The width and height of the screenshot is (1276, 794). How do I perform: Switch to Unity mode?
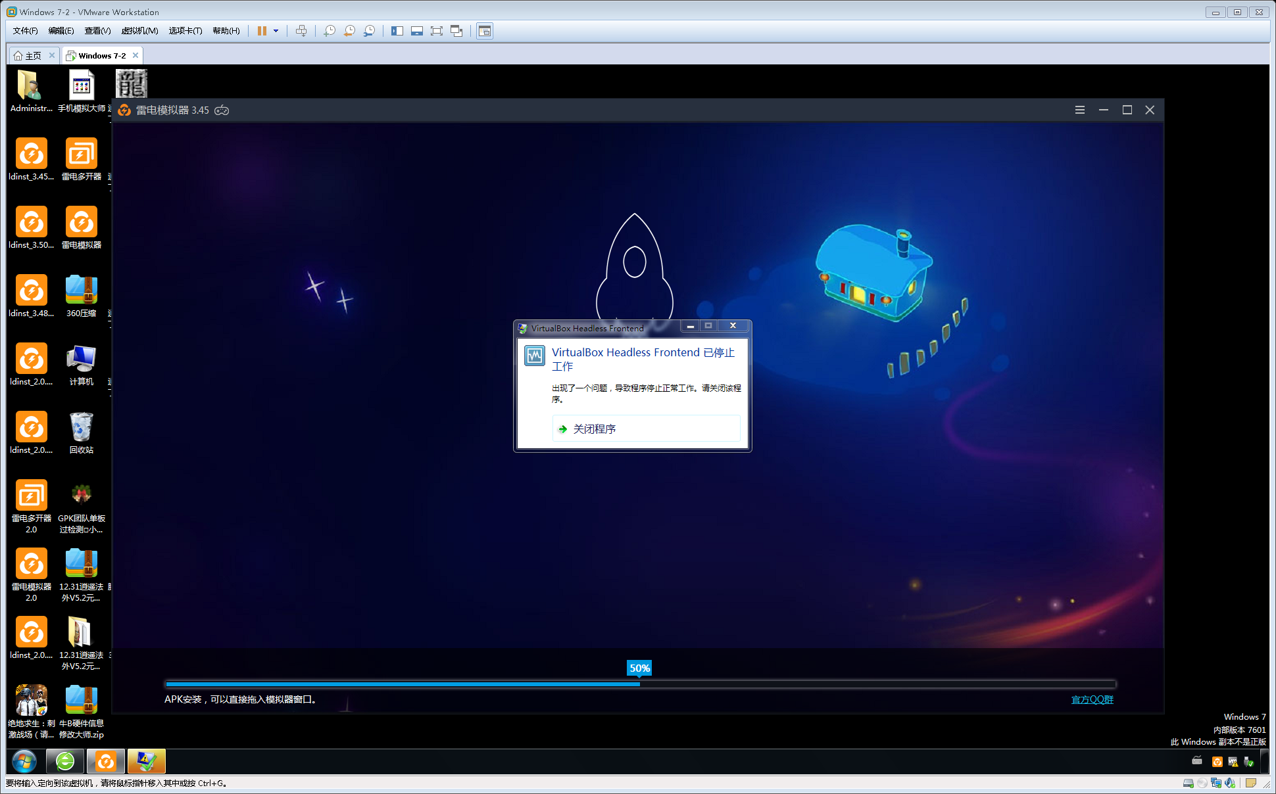(x=456, y=31)
